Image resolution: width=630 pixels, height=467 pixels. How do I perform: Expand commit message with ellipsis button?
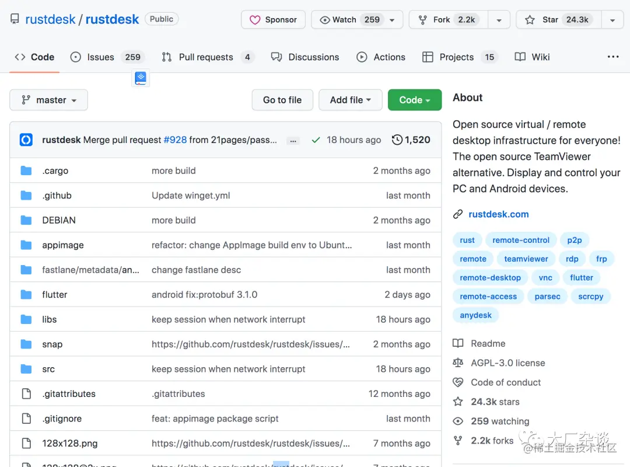tap(293, 141)
